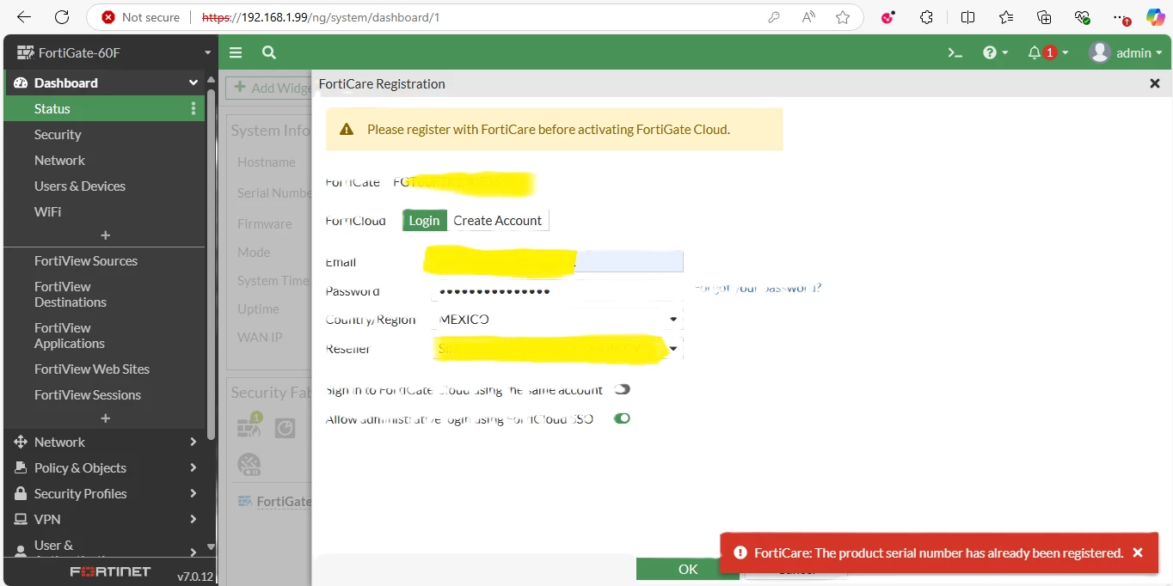Open the admin user menu
The width and height of the screenshot is (1173, 586).
(1125, 52)
